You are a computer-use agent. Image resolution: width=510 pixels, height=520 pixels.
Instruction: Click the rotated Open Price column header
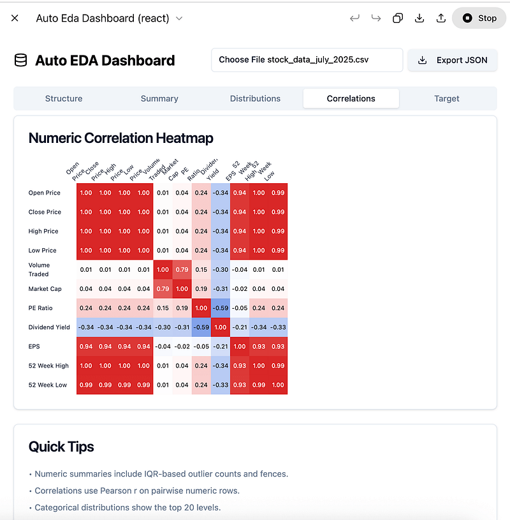[x=75, y=171]
